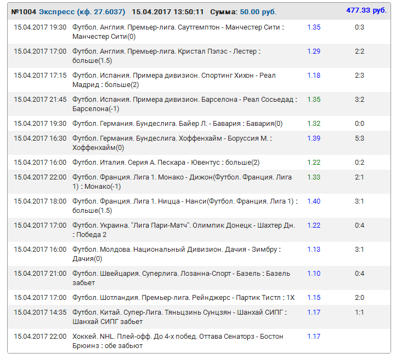Screen dimensions: 396x359
Task: Click odds 1.15 for Рейнджерс match
Action: coord(314,298)
